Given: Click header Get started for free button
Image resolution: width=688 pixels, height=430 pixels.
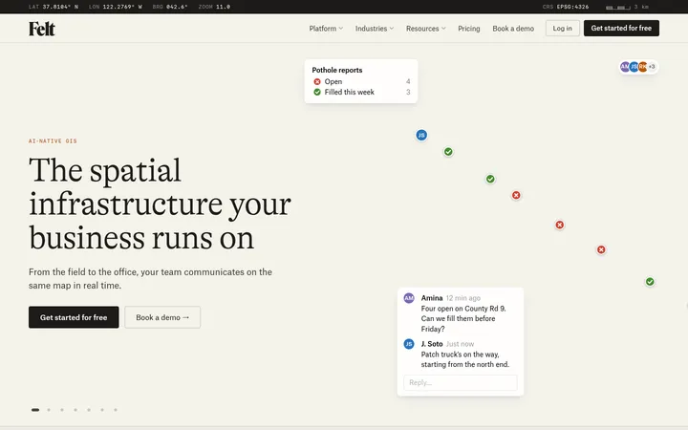Looking at the screenshot, I should (x=621, y=28).
